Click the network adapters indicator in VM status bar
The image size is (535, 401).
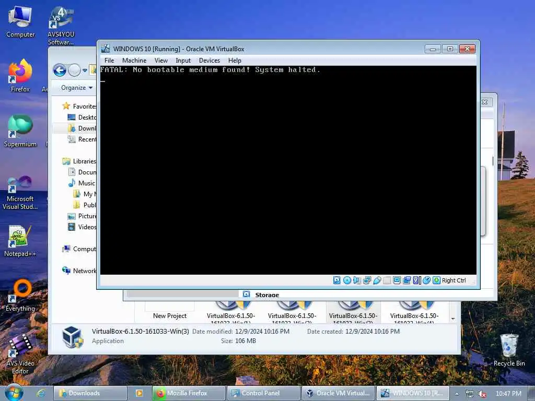pyautogui.click(x=367, y=280)
